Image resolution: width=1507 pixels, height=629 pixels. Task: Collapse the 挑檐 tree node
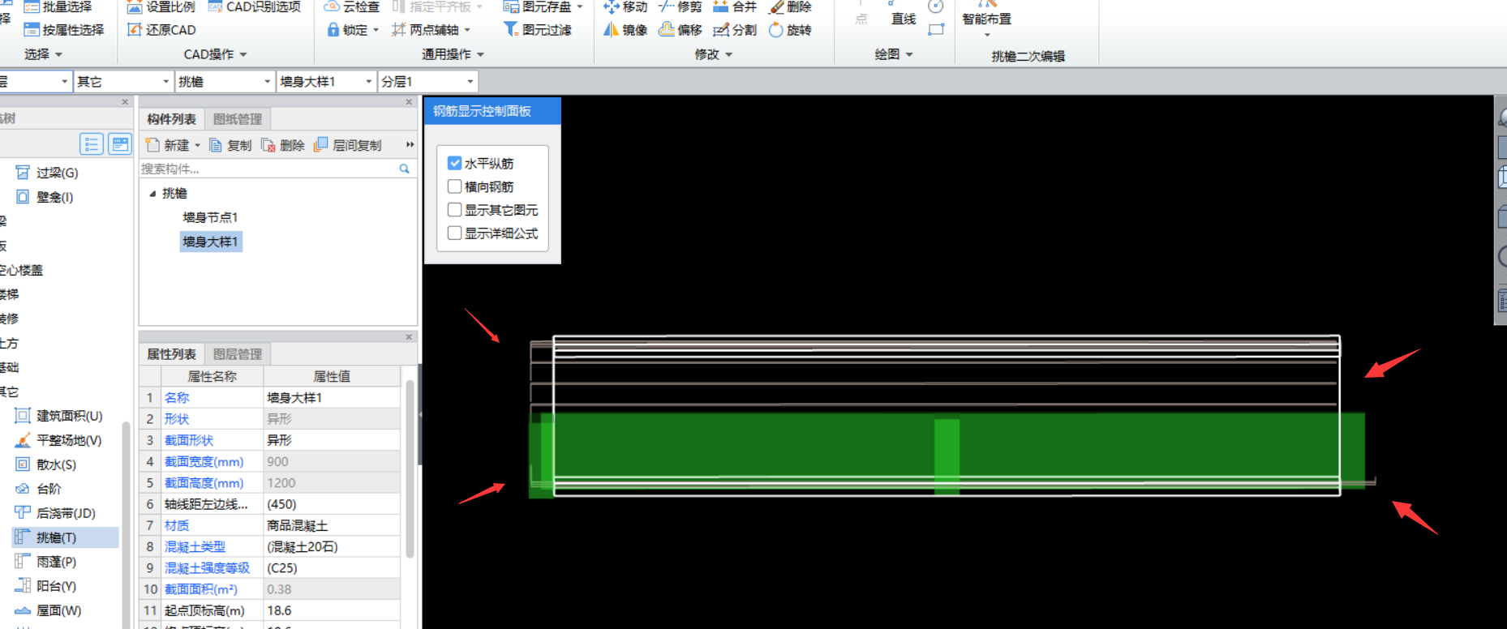pos(152,194)
